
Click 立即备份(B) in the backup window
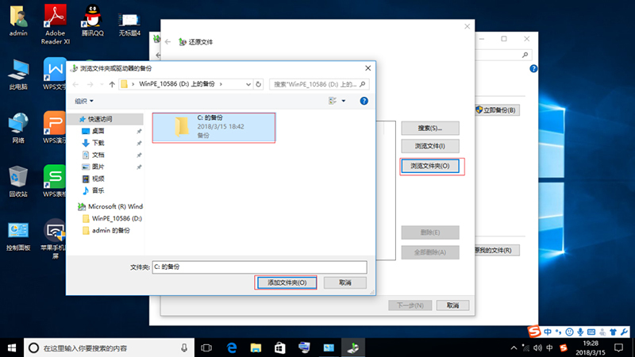[x=497, y=110]
